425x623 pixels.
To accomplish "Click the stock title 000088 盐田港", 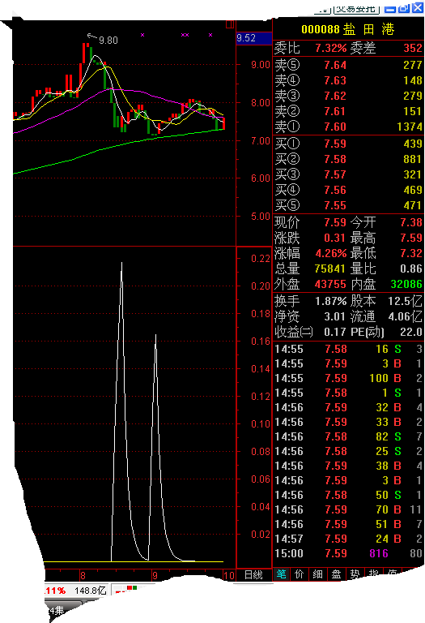I will (348, 29).
